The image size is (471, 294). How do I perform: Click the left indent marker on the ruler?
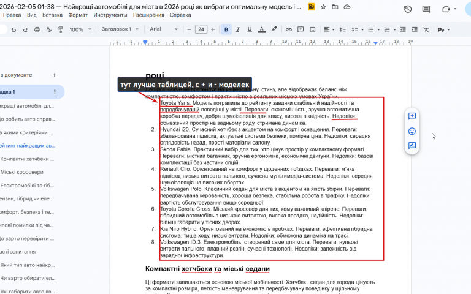(145, 43)
